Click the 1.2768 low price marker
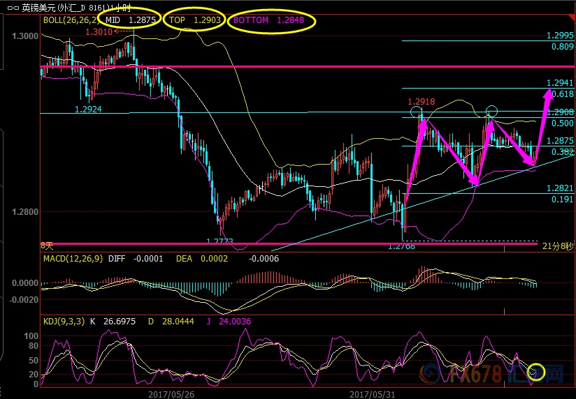 click(401, 246)
